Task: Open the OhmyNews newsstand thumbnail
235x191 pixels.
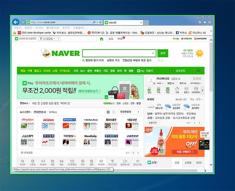Action: 27,124
